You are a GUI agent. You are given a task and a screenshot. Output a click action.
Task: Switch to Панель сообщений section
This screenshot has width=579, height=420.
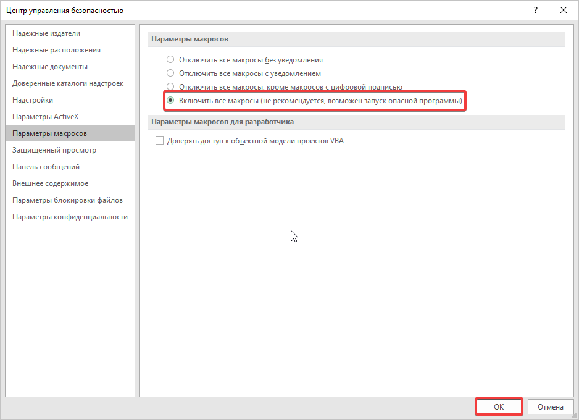46,167
